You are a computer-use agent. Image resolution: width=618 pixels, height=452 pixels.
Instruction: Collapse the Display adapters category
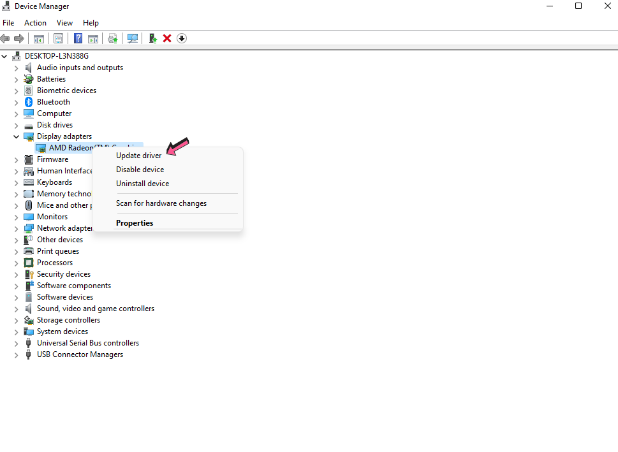(17, 136)
